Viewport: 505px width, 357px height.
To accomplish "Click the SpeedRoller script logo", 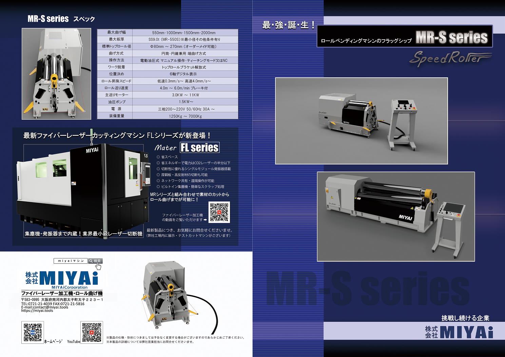I will pyautogui.click(x=450, y=58).
